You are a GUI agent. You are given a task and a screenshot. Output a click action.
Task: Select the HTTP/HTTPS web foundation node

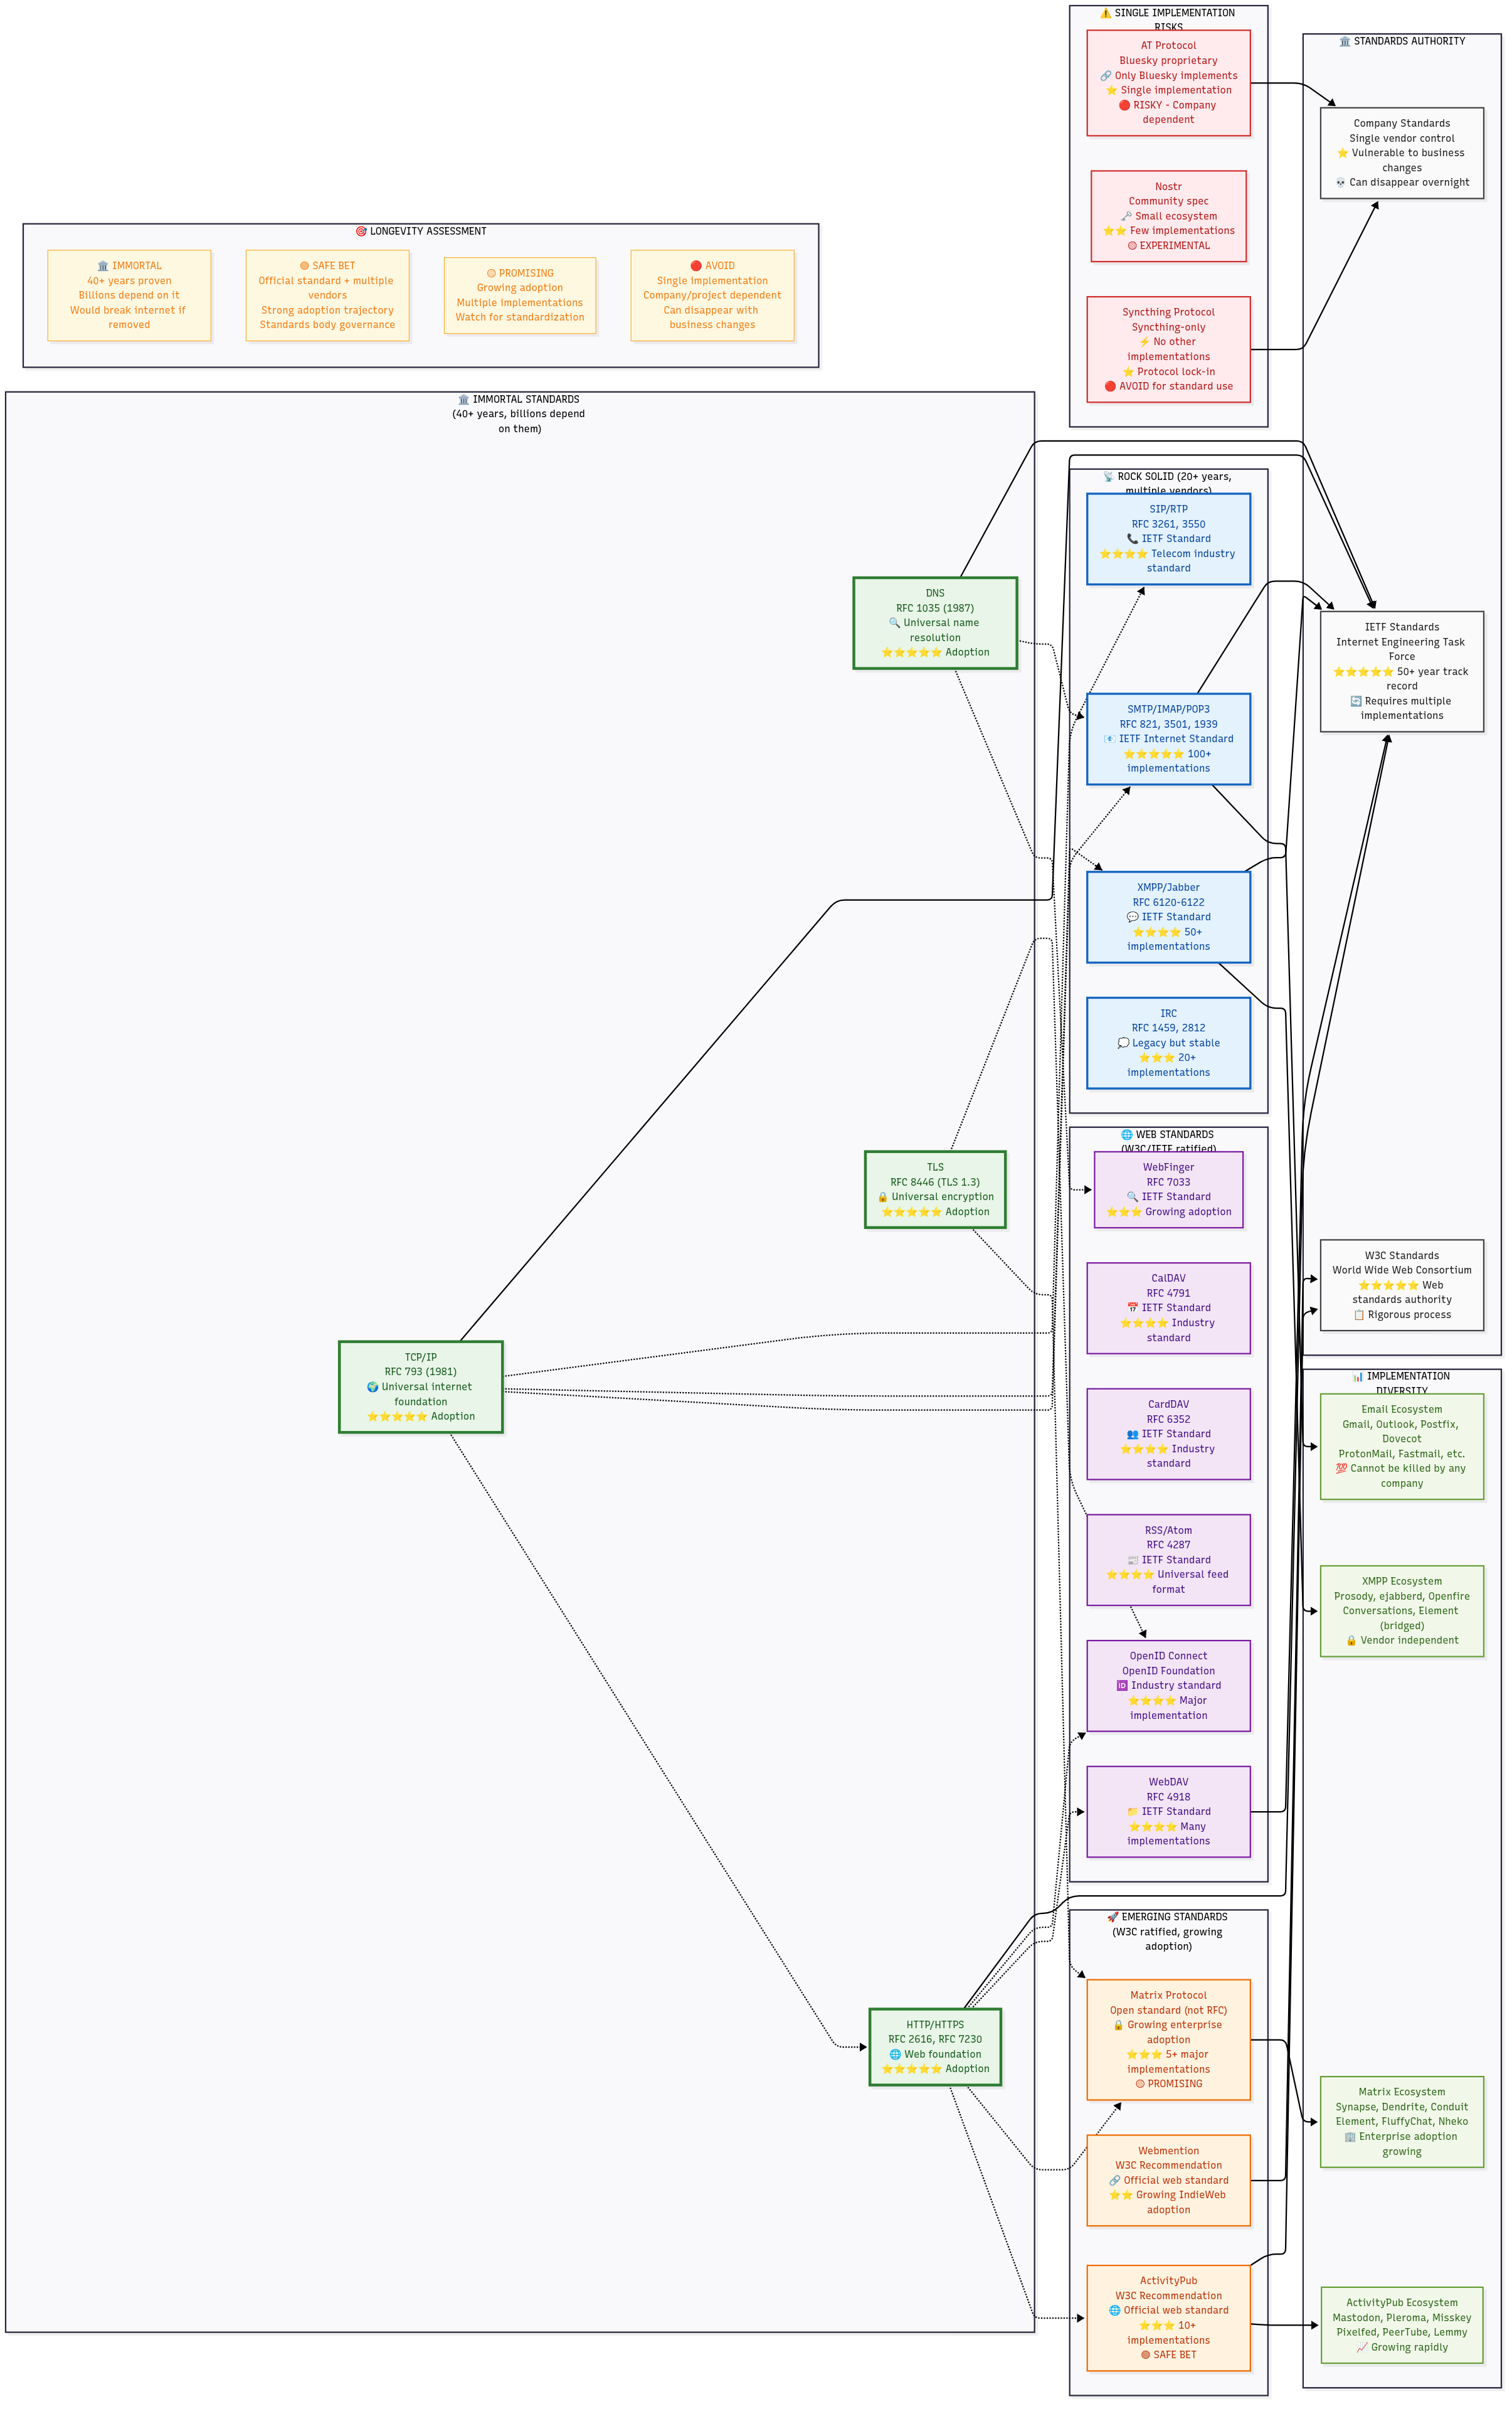click(934, 2047)
